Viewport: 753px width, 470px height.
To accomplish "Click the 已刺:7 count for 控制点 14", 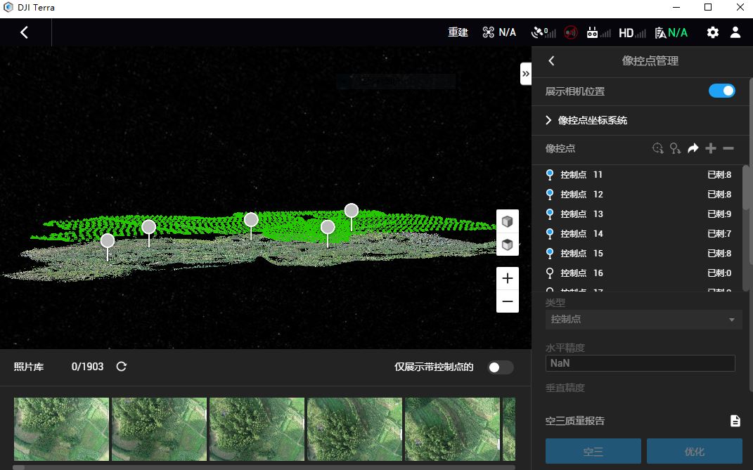I will (719, 234).
